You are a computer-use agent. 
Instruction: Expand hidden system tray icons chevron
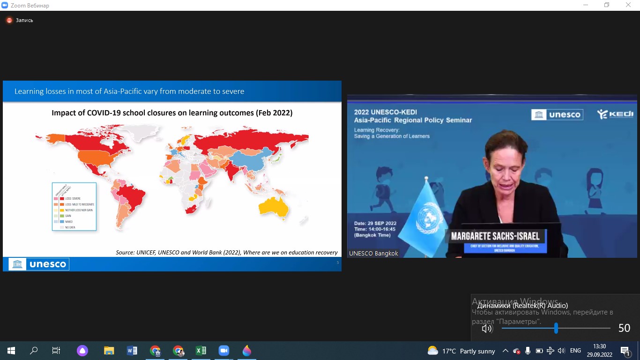click(x=506, y=351)
